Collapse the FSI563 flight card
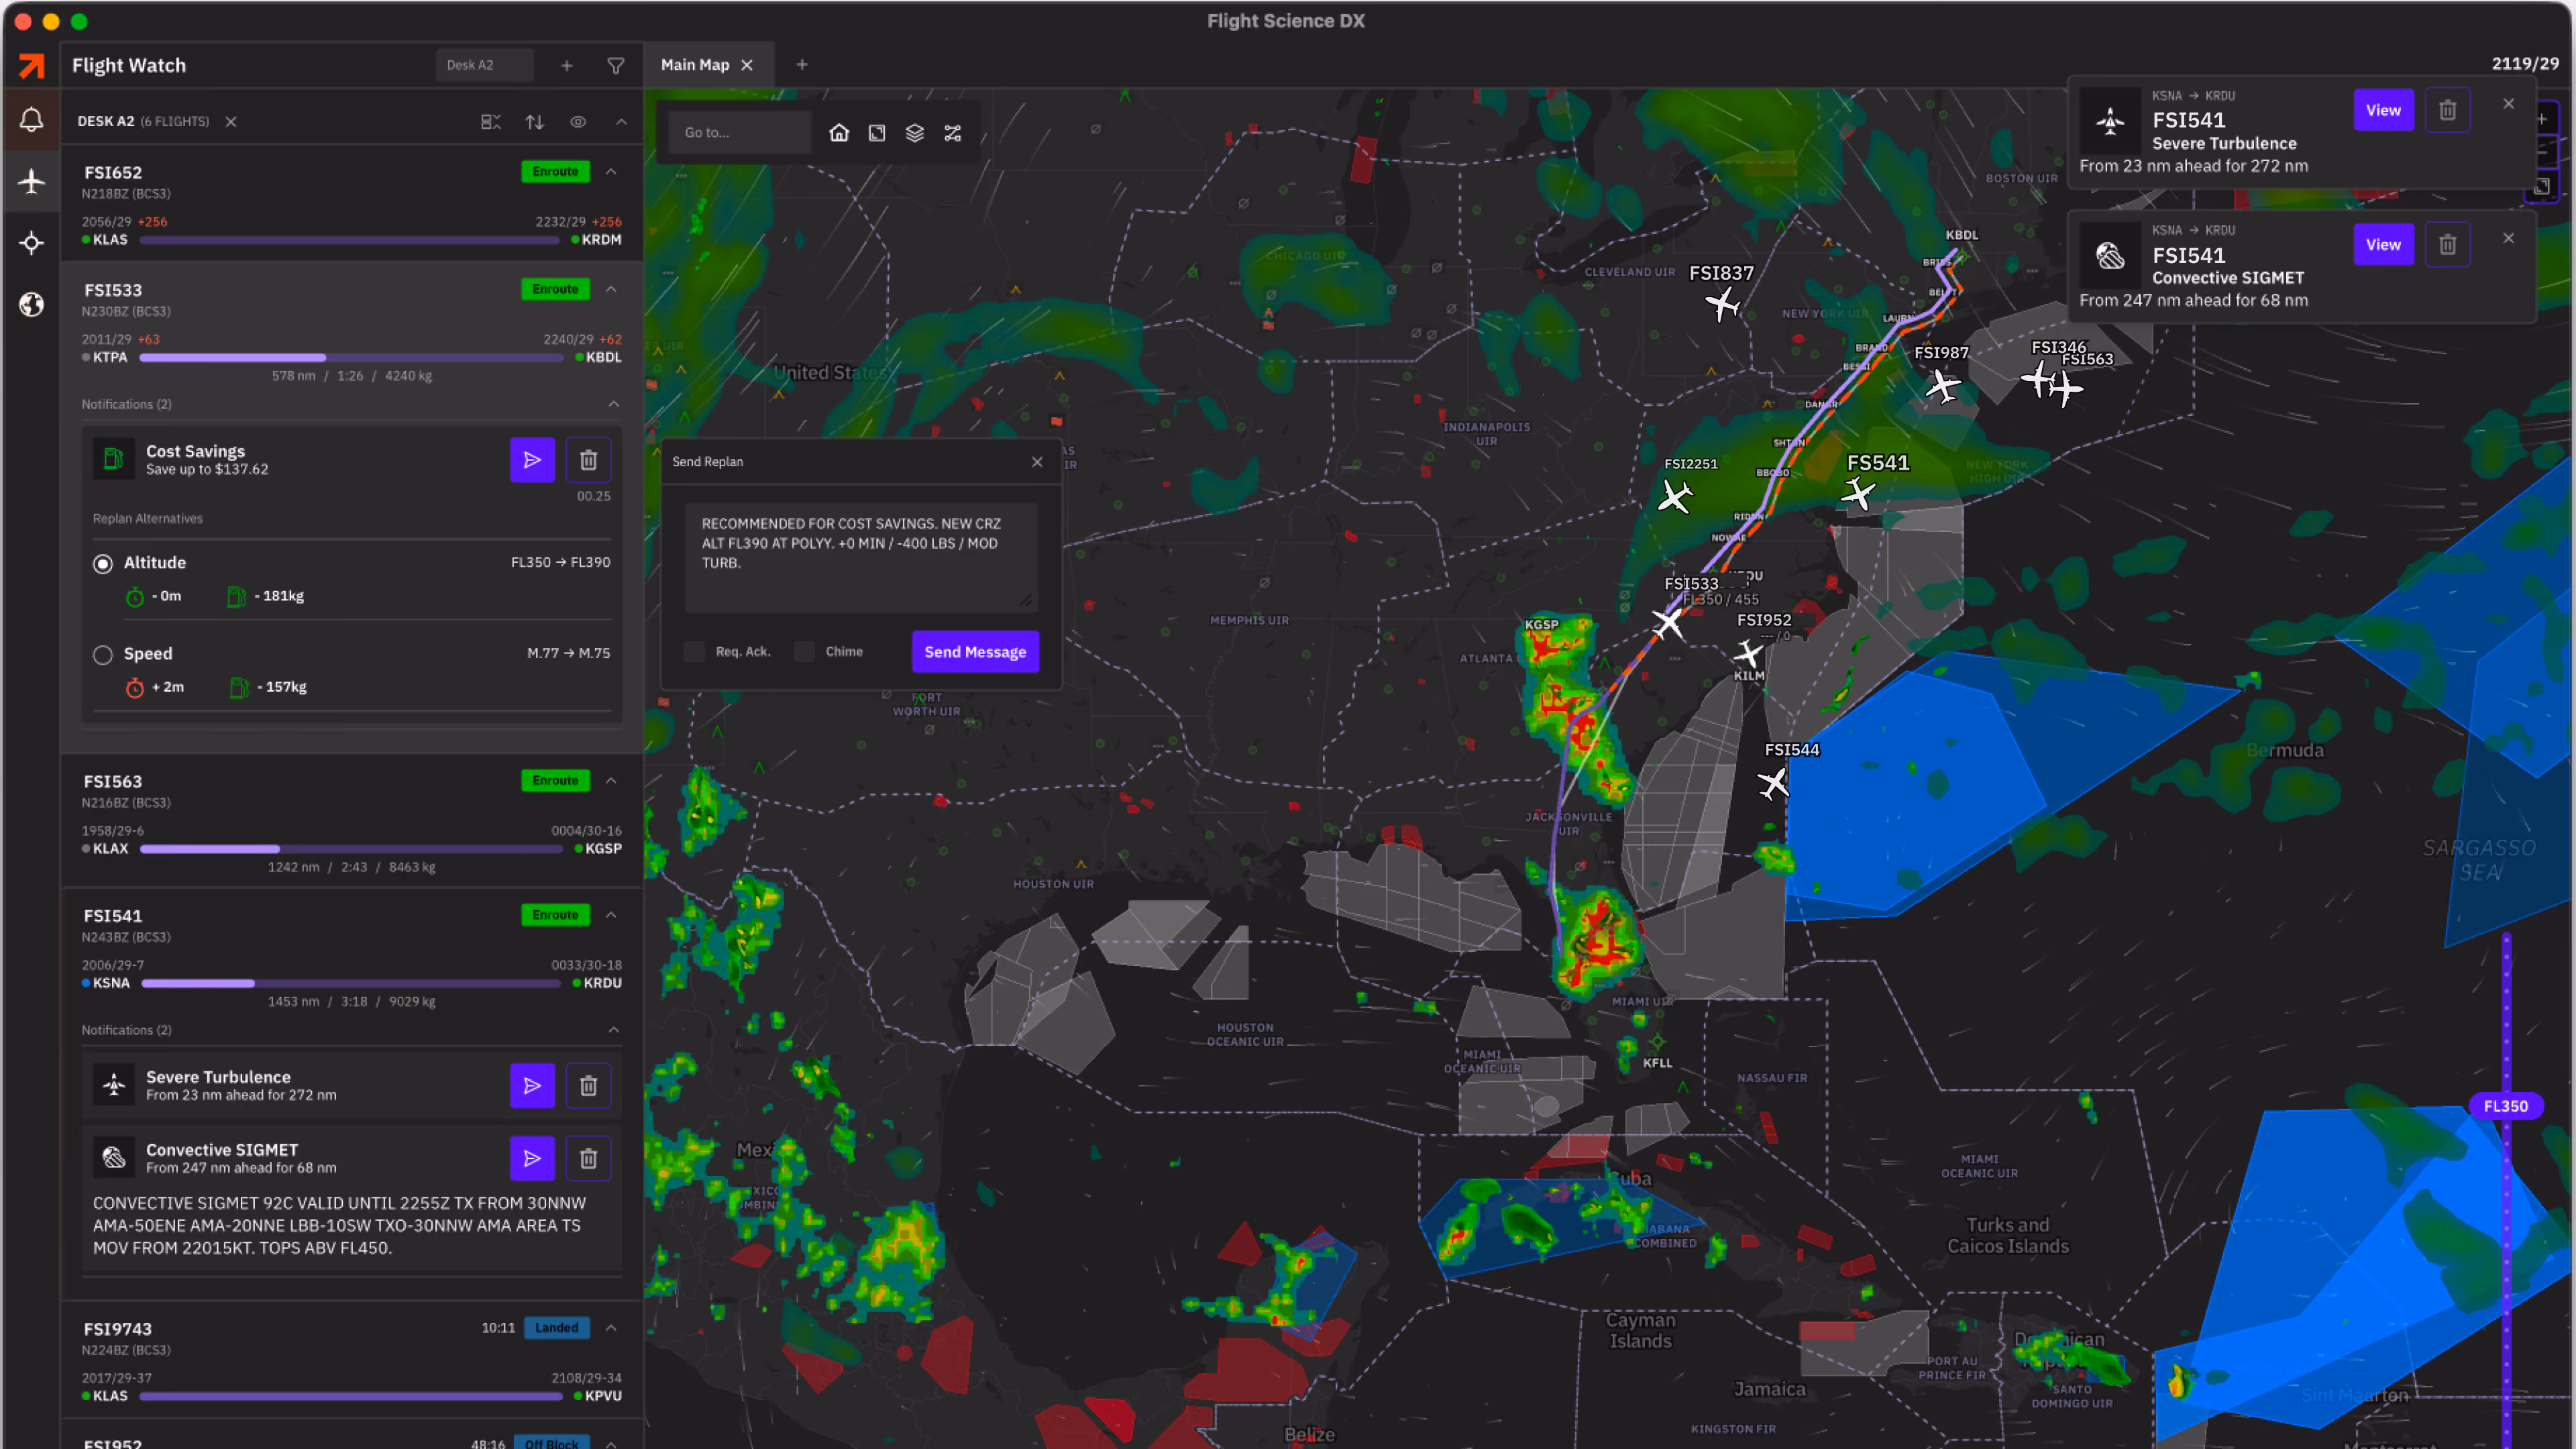Screen dimensions: 2576x1449 (x=611, y=780)
